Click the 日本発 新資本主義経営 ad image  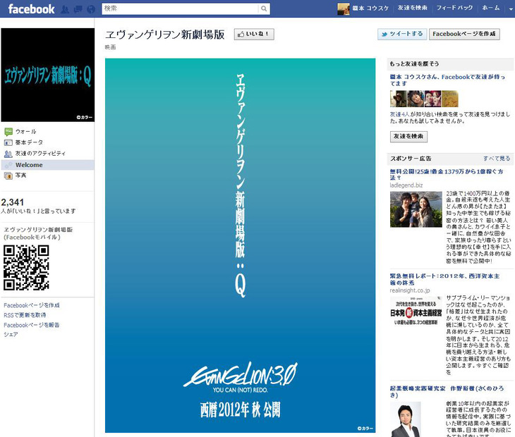coord(416,312)
